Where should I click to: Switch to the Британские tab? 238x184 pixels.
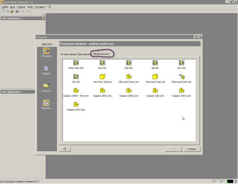point(85,54)
